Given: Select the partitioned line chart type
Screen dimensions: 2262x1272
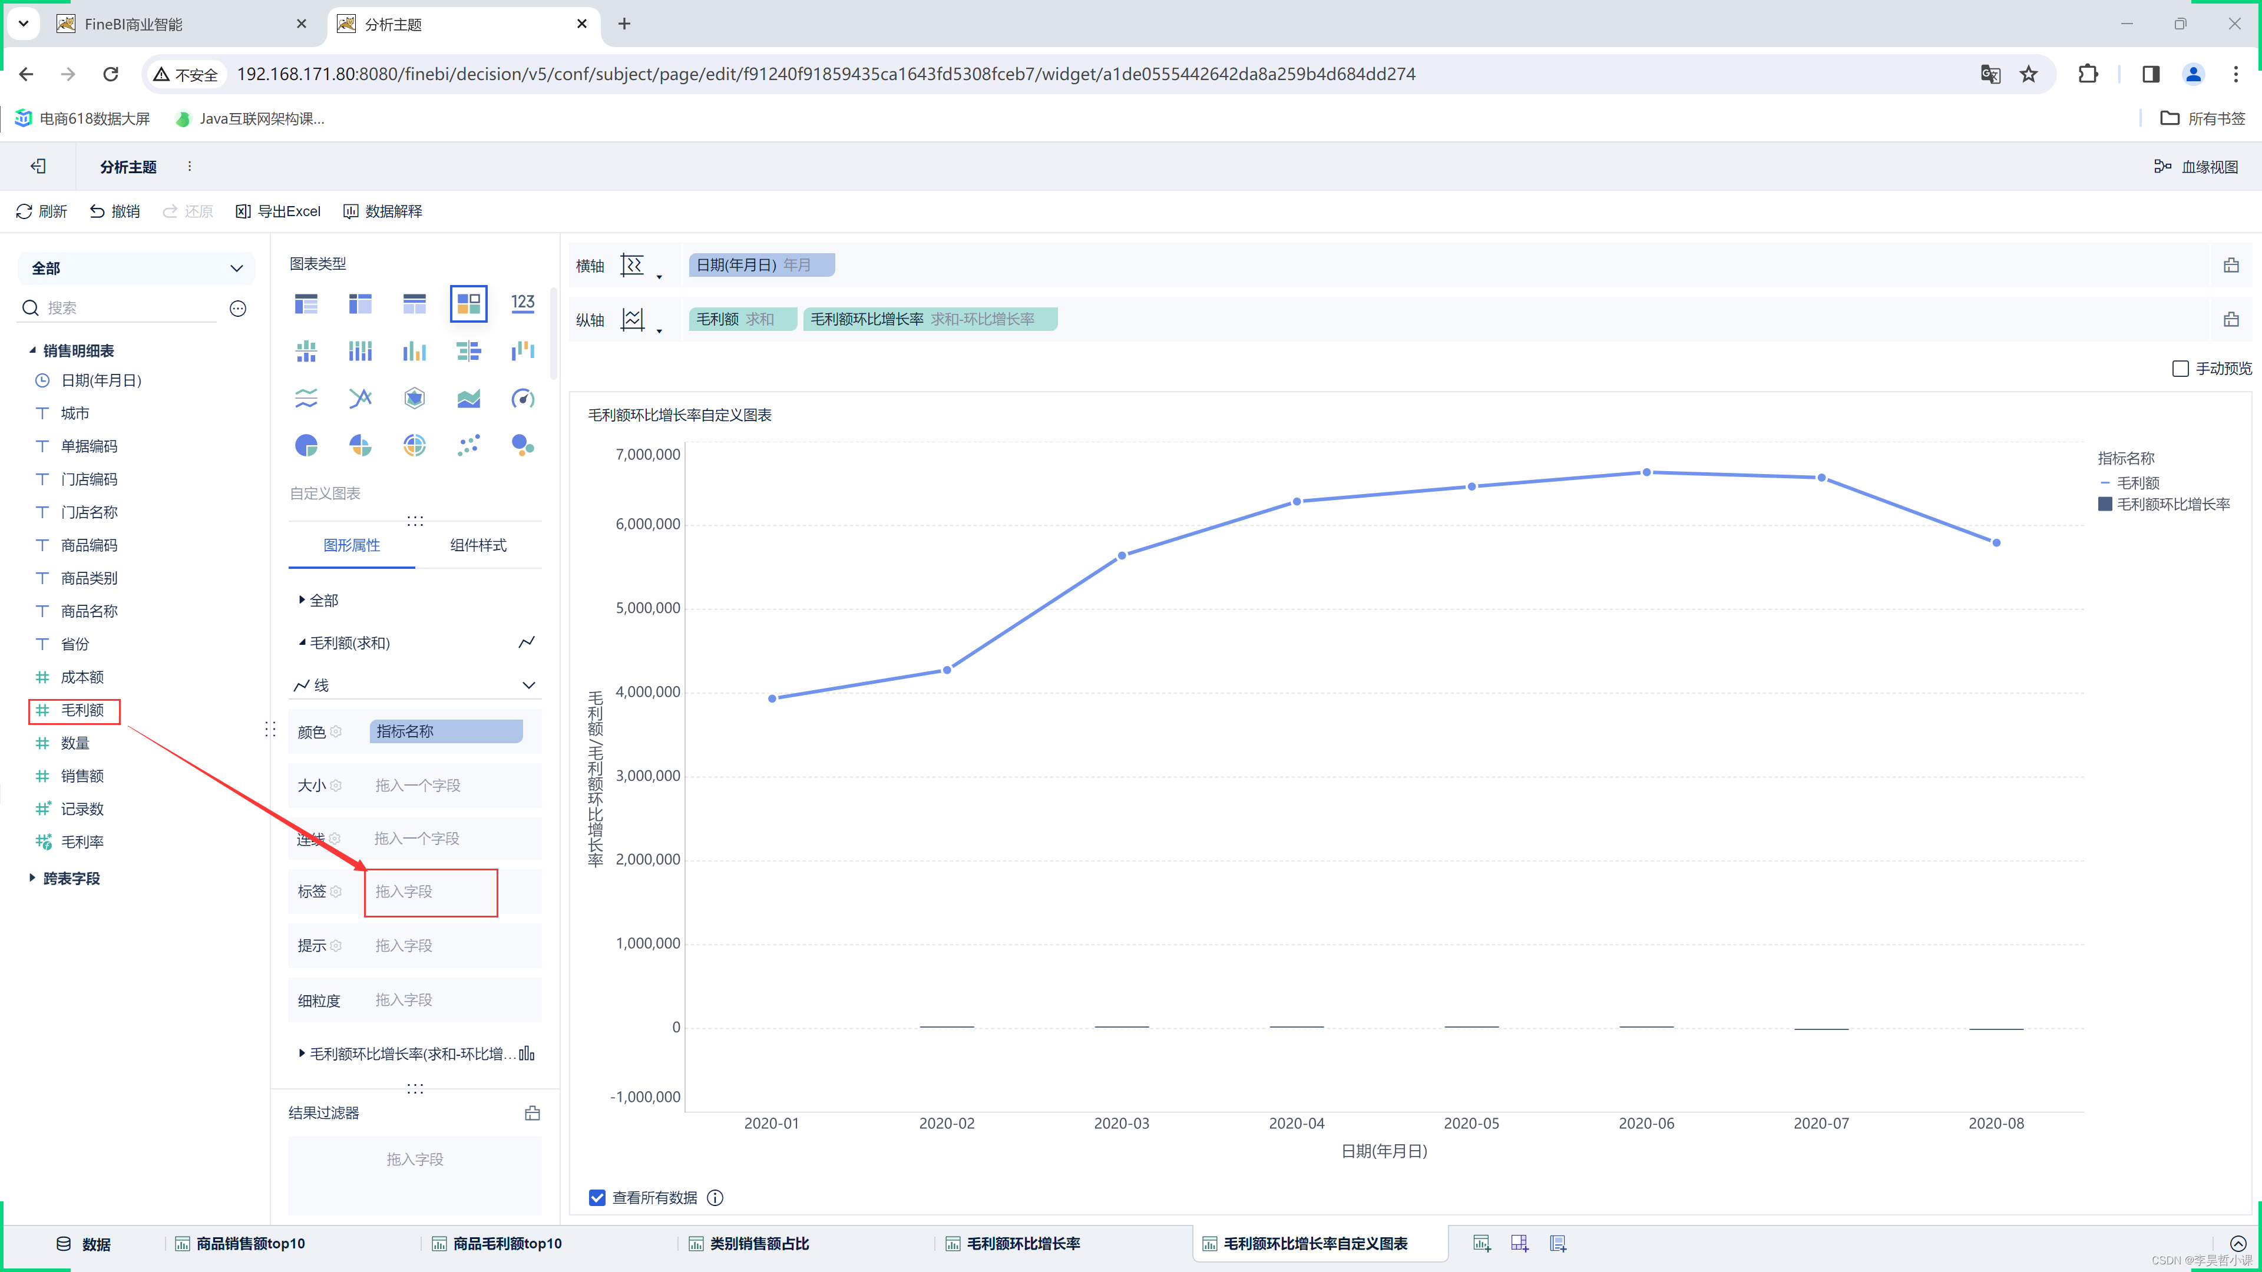Looking at the screenshot, I should 306,399.
